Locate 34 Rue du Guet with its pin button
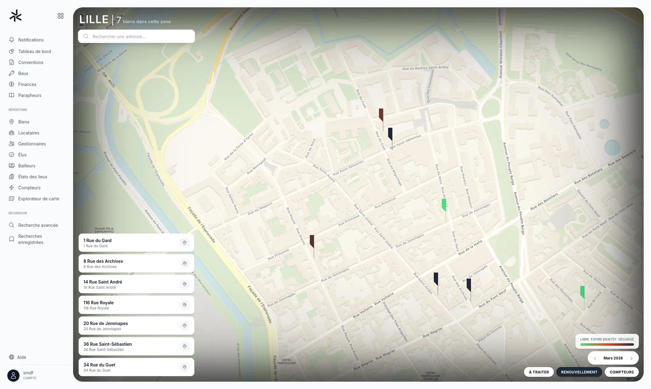The width and height of the screenshot is (651, 389). [184, 368]
